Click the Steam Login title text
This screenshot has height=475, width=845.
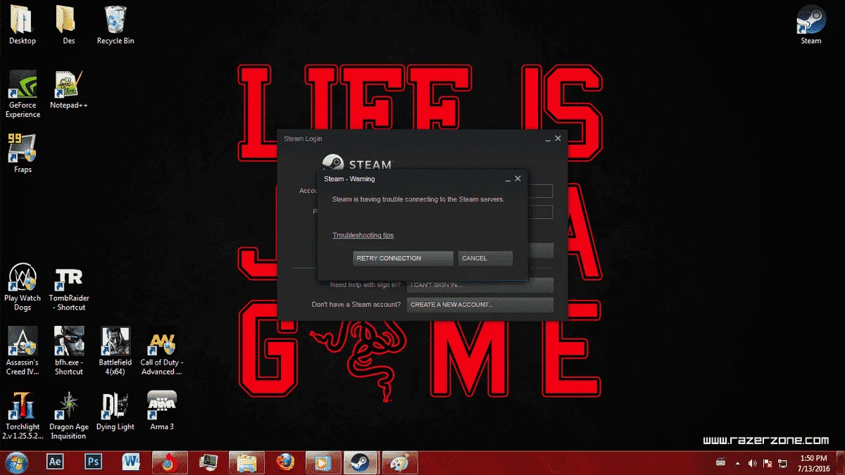click(303, 139)
